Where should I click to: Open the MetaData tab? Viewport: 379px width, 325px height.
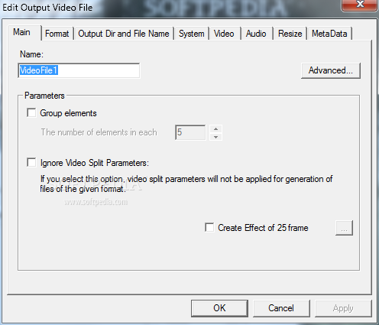click(x=329, y=34)
